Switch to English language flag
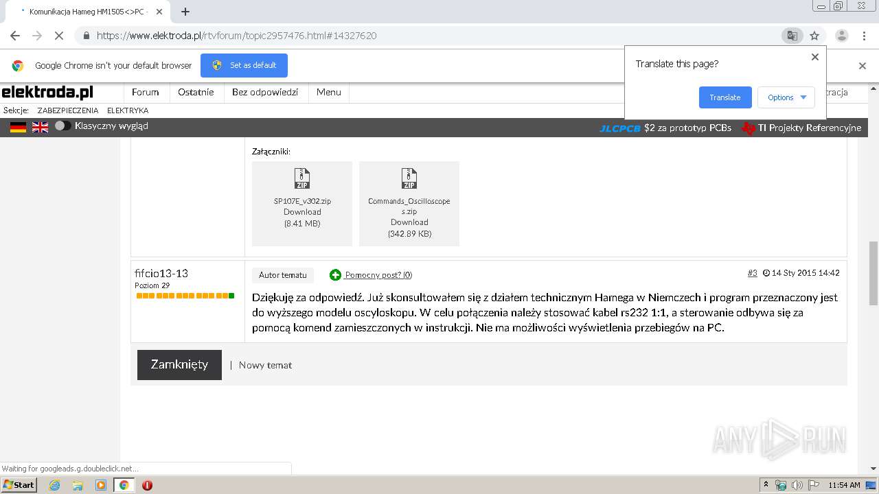The image size is (879, 494). pos(41,127)
